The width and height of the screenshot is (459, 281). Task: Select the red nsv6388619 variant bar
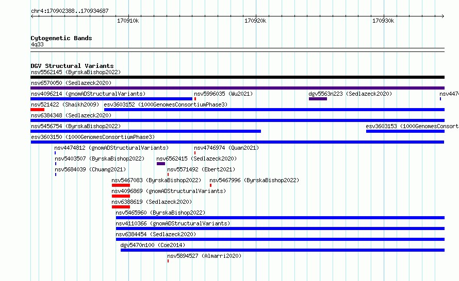click(121, 207)
